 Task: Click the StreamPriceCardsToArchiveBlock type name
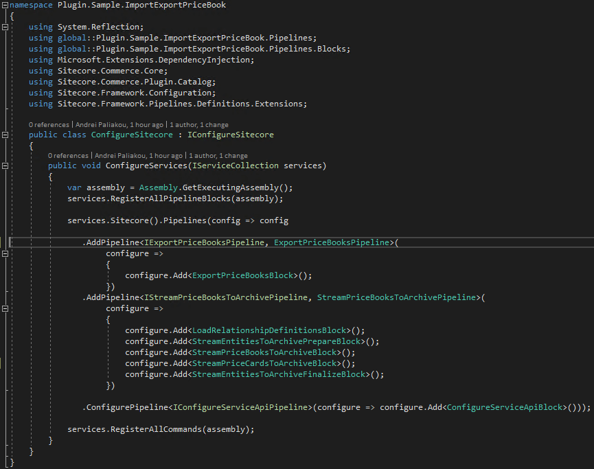tap(264, 363)
